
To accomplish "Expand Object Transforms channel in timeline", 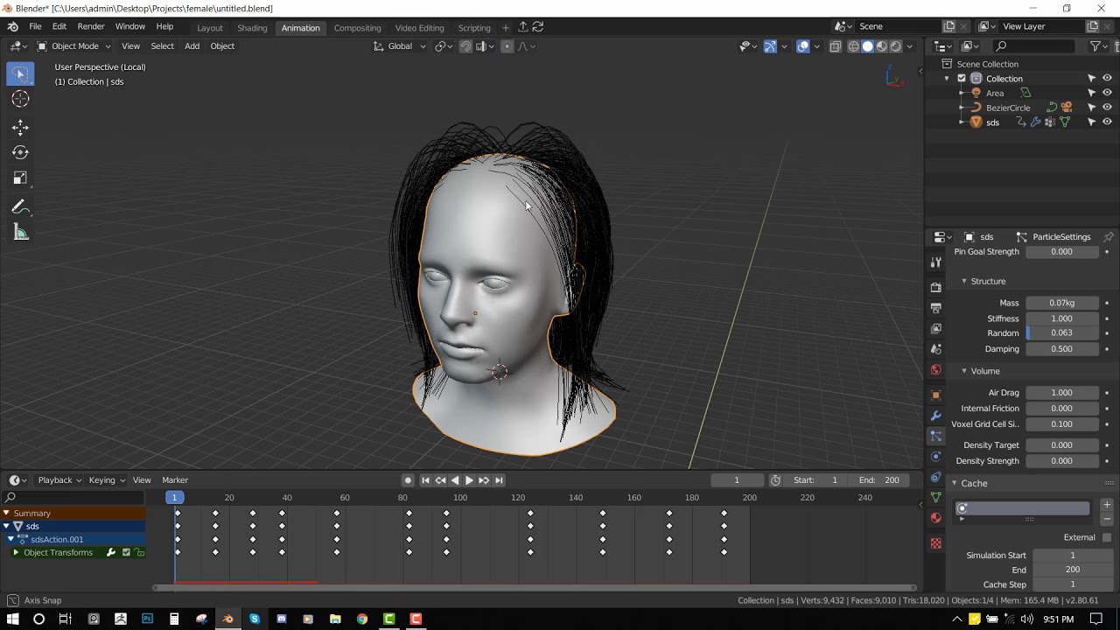I will pyautogui.click(x=15, y=553).
